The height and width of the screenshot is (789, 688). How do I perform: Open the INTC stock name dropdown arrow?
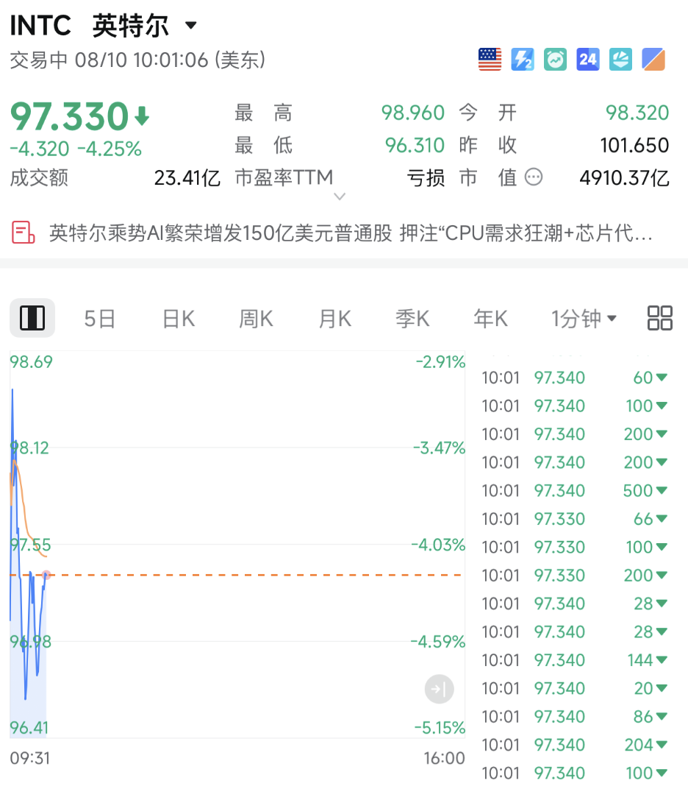coord(191,25)
